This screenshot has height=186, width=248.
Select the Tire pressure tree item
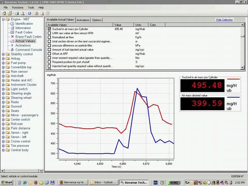pyautogui.click(x=20, y=146)
